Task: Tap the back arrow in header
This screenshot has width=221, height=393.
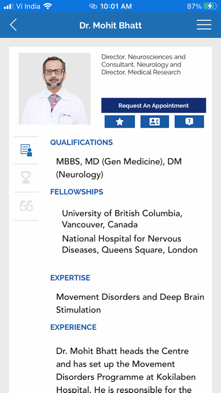Action: pyautogui.click(x=14, y=25)
